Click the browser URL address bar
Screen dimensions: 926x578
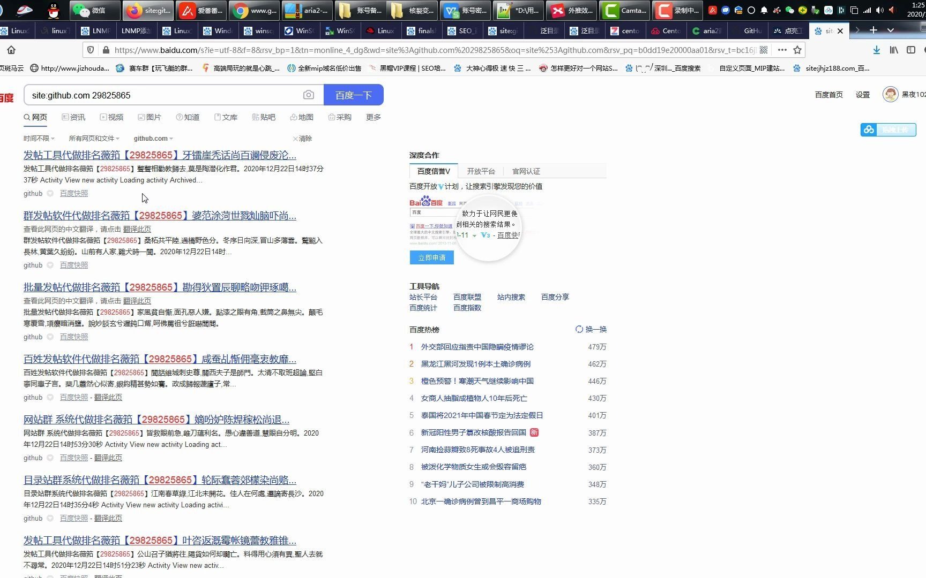pos(434,50)
